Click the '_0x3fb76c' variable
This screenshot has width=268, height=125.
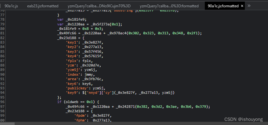[92, 79]
